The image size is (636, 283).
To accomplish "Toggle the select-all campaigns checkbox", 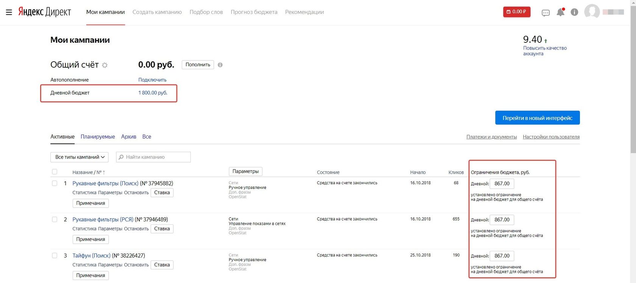I will (x=55, y=172).
